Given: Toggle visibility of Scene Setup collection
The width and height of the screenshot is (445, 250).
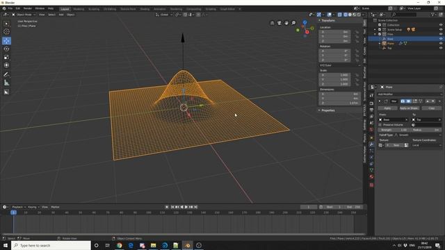Looking at the screenshot, I should 441,29.
